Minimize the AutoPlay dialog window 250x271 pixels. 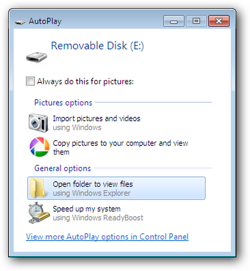tap(174, 21)
